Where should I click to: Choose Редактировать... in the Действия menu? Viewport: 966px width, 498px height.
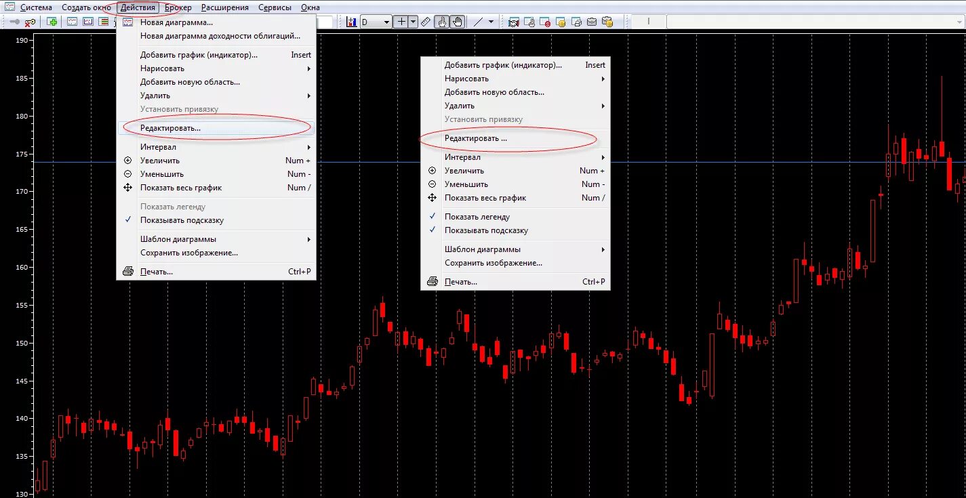coord(216,128)
